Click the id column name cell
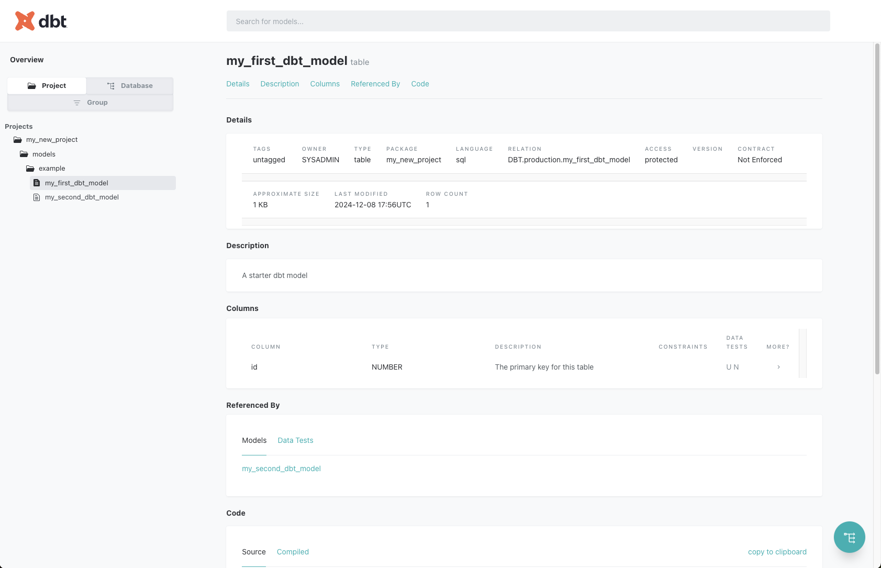The height and width of the screenshot is (568, 881). tap(254, 367)
